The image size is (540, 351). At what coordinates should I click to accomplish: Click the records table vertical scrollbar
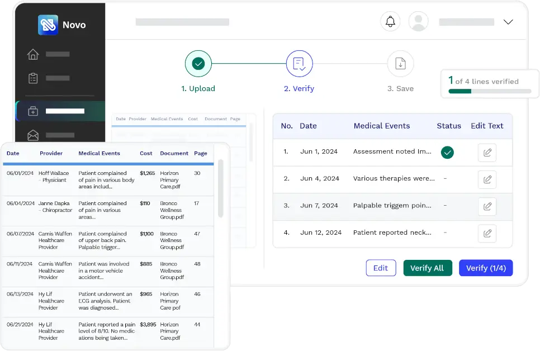coord(220,189)
